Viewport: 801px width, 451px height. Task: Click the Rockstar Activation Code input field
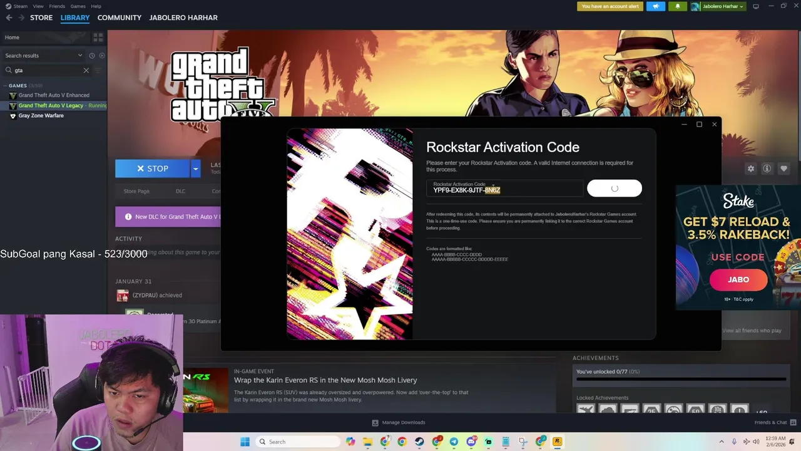point(504,188)
